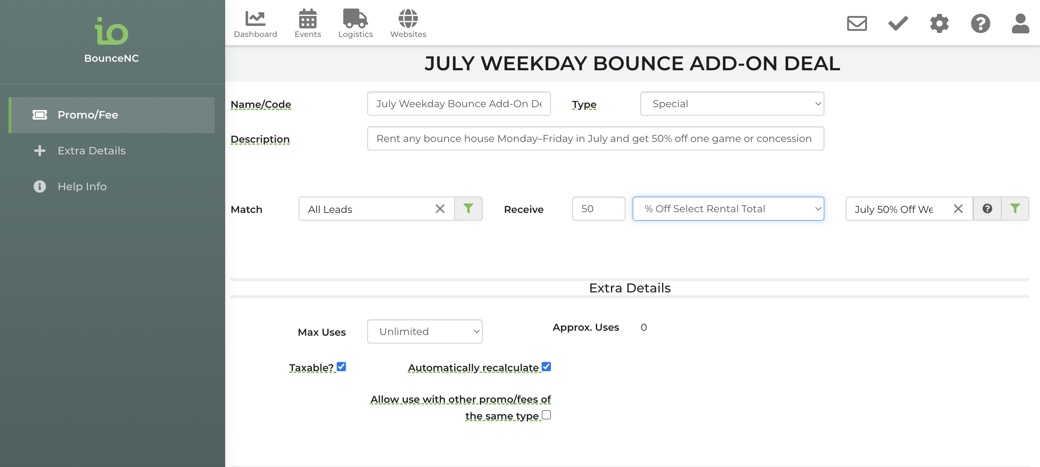Screen dimensions: 1040x467
Task: Expand the Max Uses Unlimited dropdown
Action: [425, 331]
